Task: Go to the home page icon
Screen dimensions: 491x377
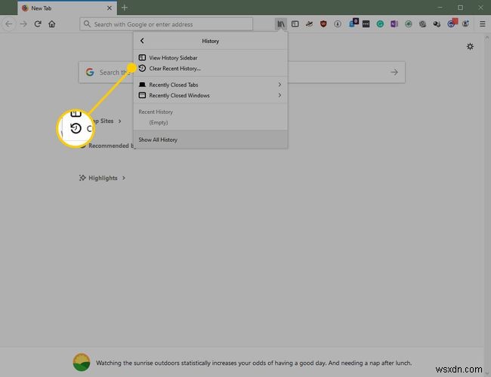Action: click(52, 24)
